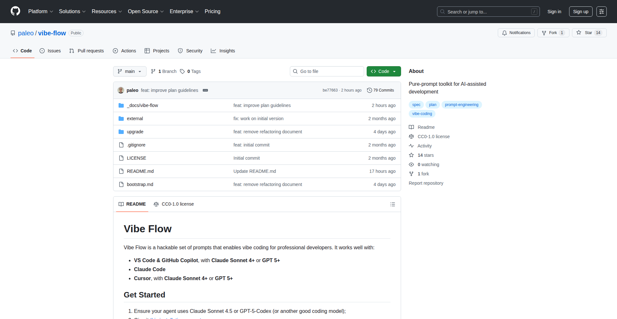
Task: Expand the main branch dropdown
Action: pyautogui.click(x=130, y=71)
